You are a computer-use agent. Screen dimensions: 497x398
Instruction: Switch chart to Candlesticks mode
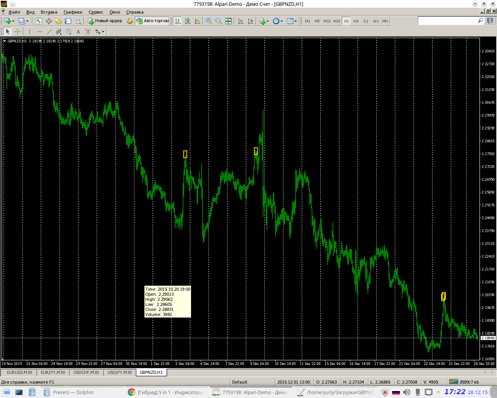(188, 21)
